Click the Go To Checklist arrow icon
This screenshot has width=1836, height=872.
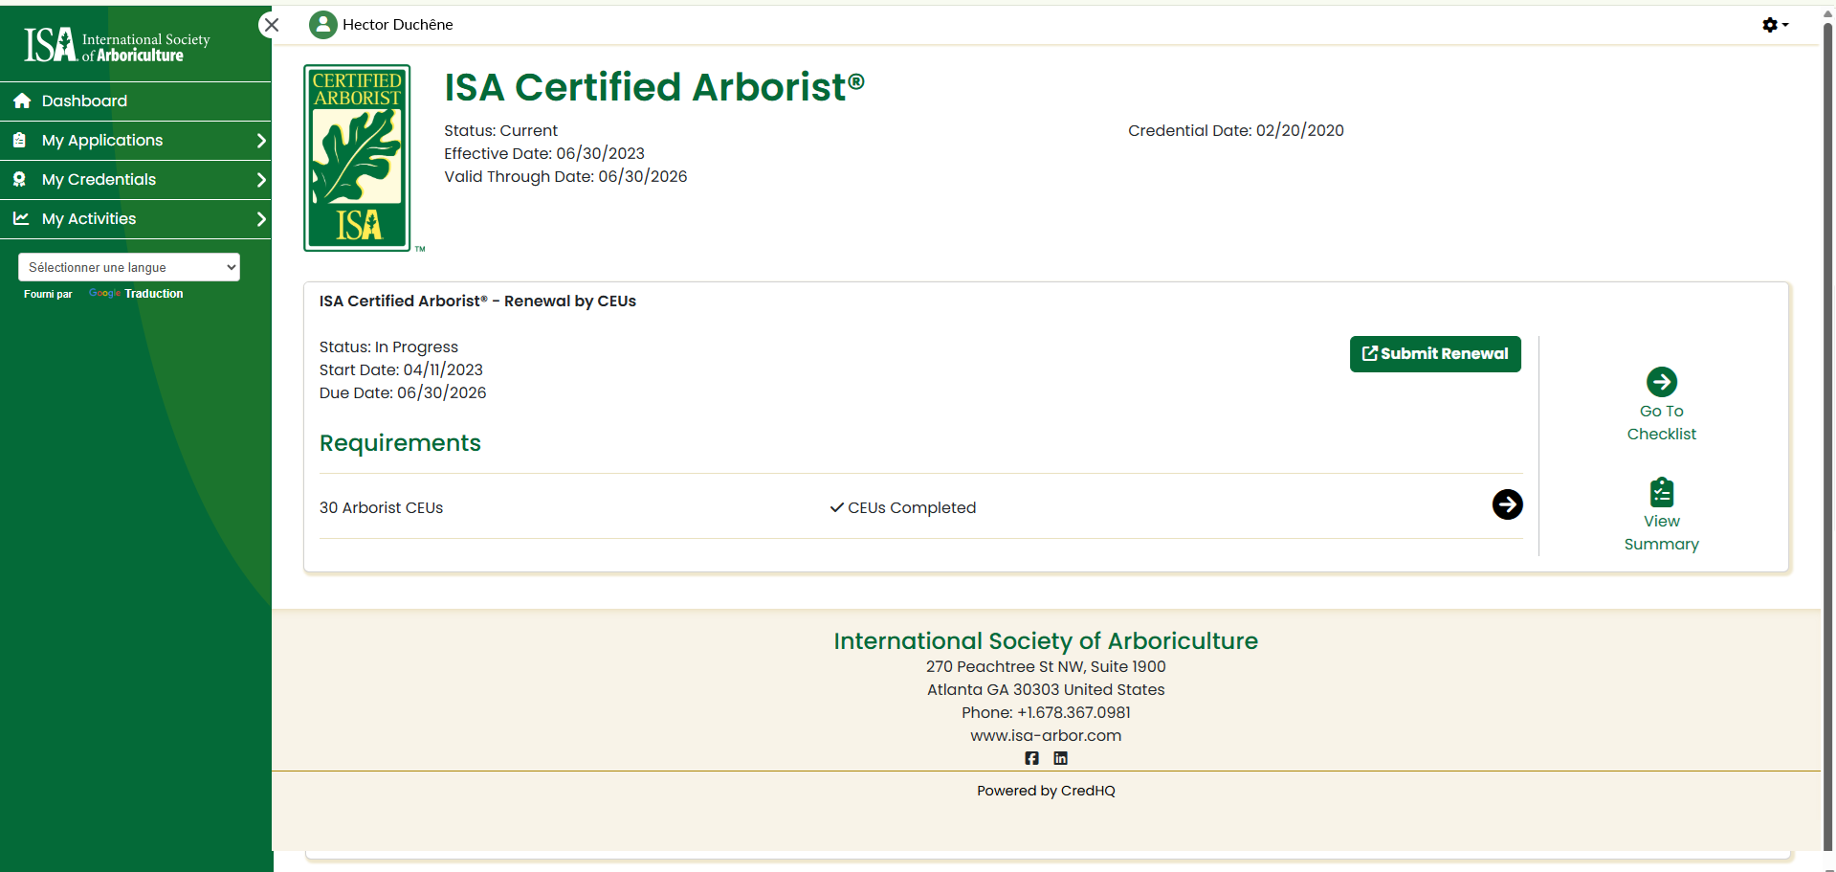[x=1661, y=382]
